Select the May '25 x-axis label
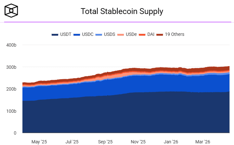 pos(39,142)
